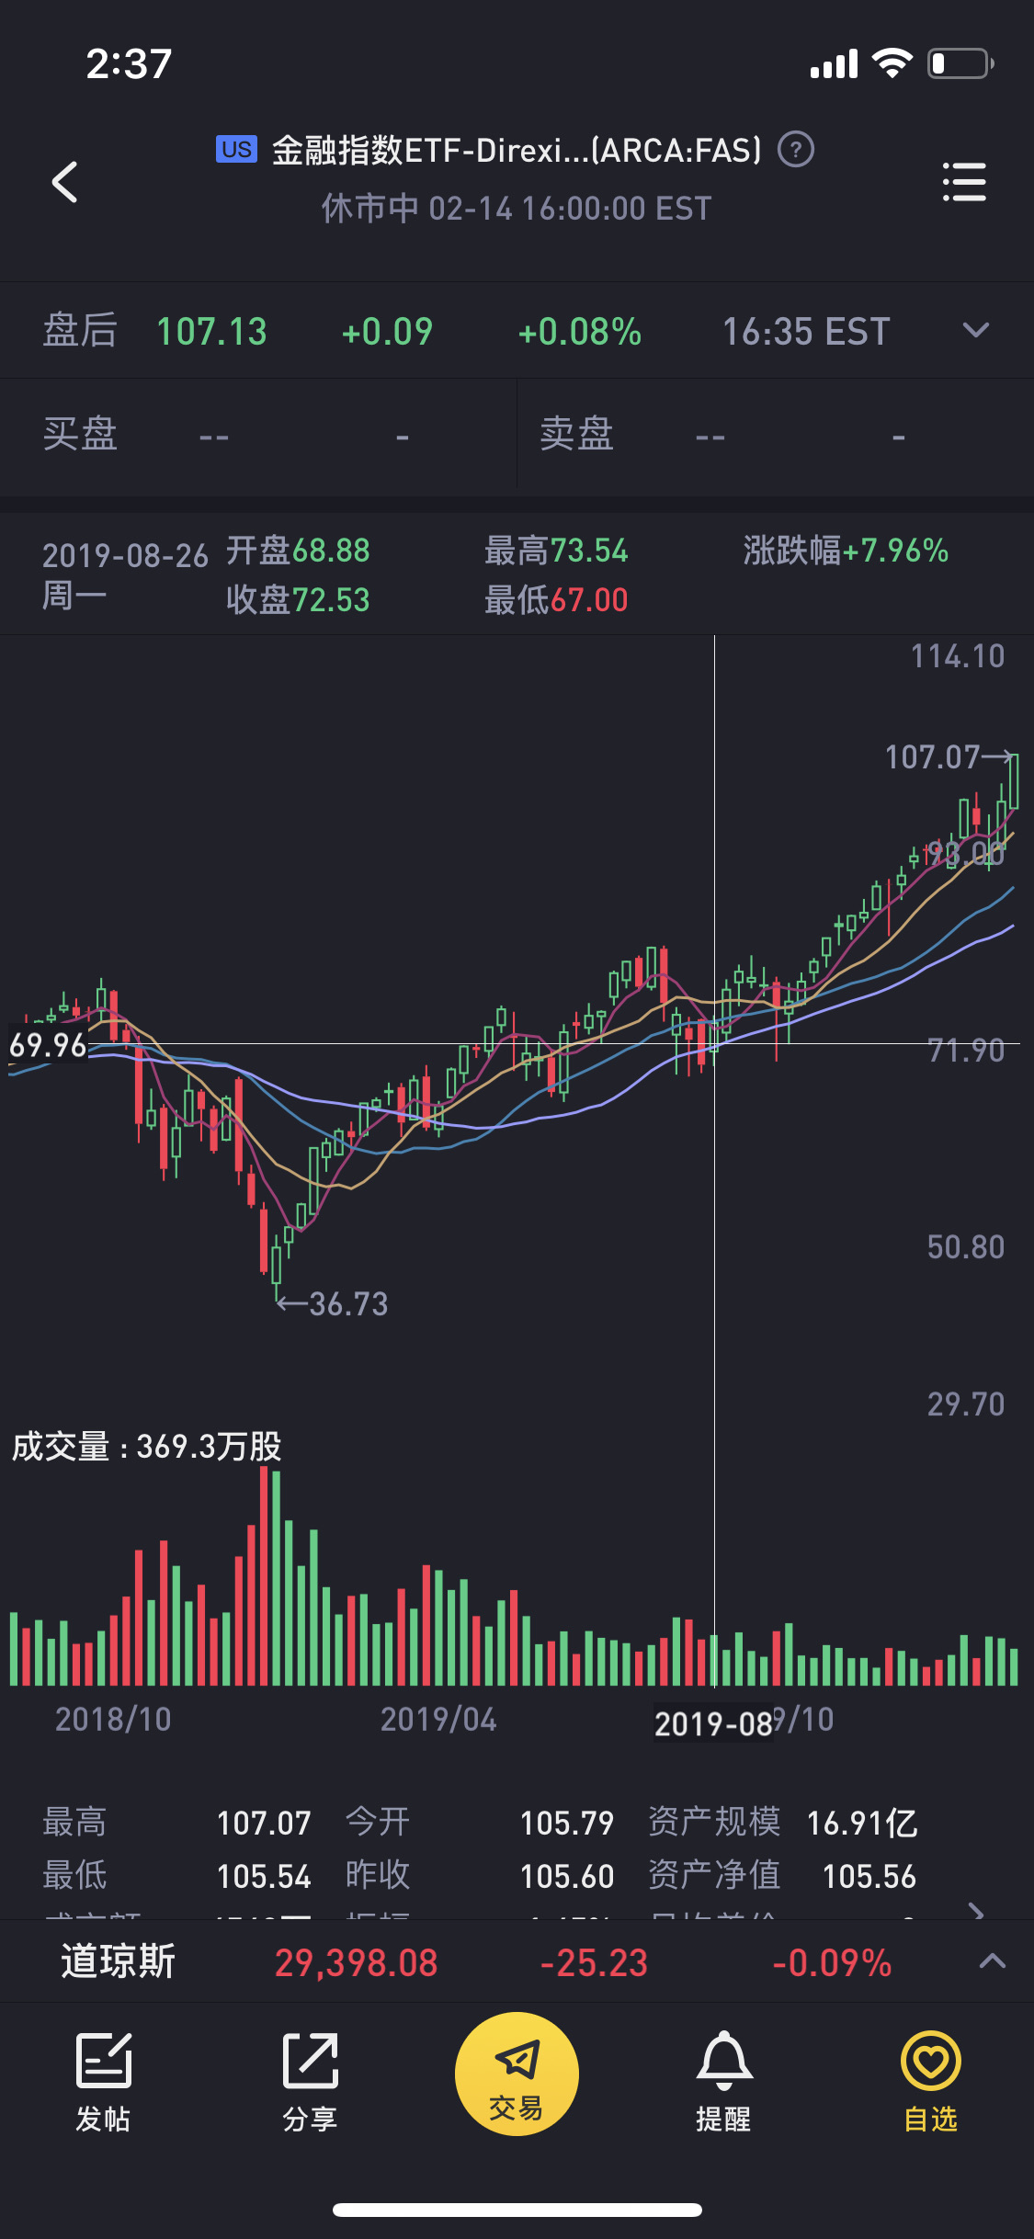The width and height of the screenshot is (1034, 2239).
Task: Tap the 道琼斯 index value 29,398.08
Action: tap(356, 1963)
